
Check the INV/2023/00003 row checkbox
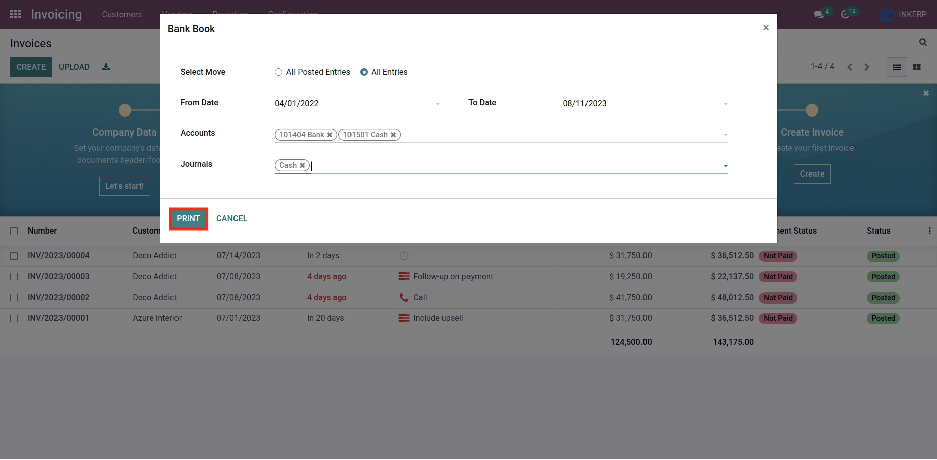click(14, 276)
